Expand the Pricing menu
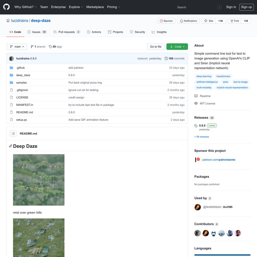The width and height of the screenshot is (257, 257). [114, 7]
